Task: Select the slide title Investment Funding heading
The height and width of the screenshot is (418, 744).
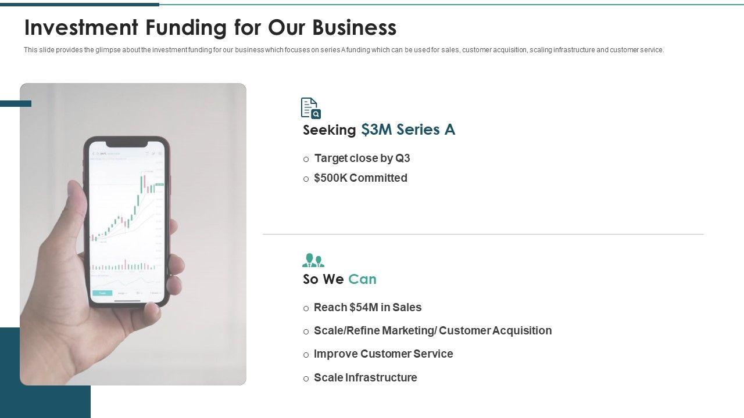Action: [x=210, y=27]
